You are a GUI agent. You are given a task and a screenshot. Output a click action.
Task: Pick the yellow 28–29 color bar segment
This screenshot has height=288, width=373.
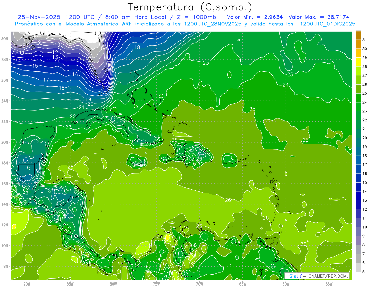coord(358,62)
